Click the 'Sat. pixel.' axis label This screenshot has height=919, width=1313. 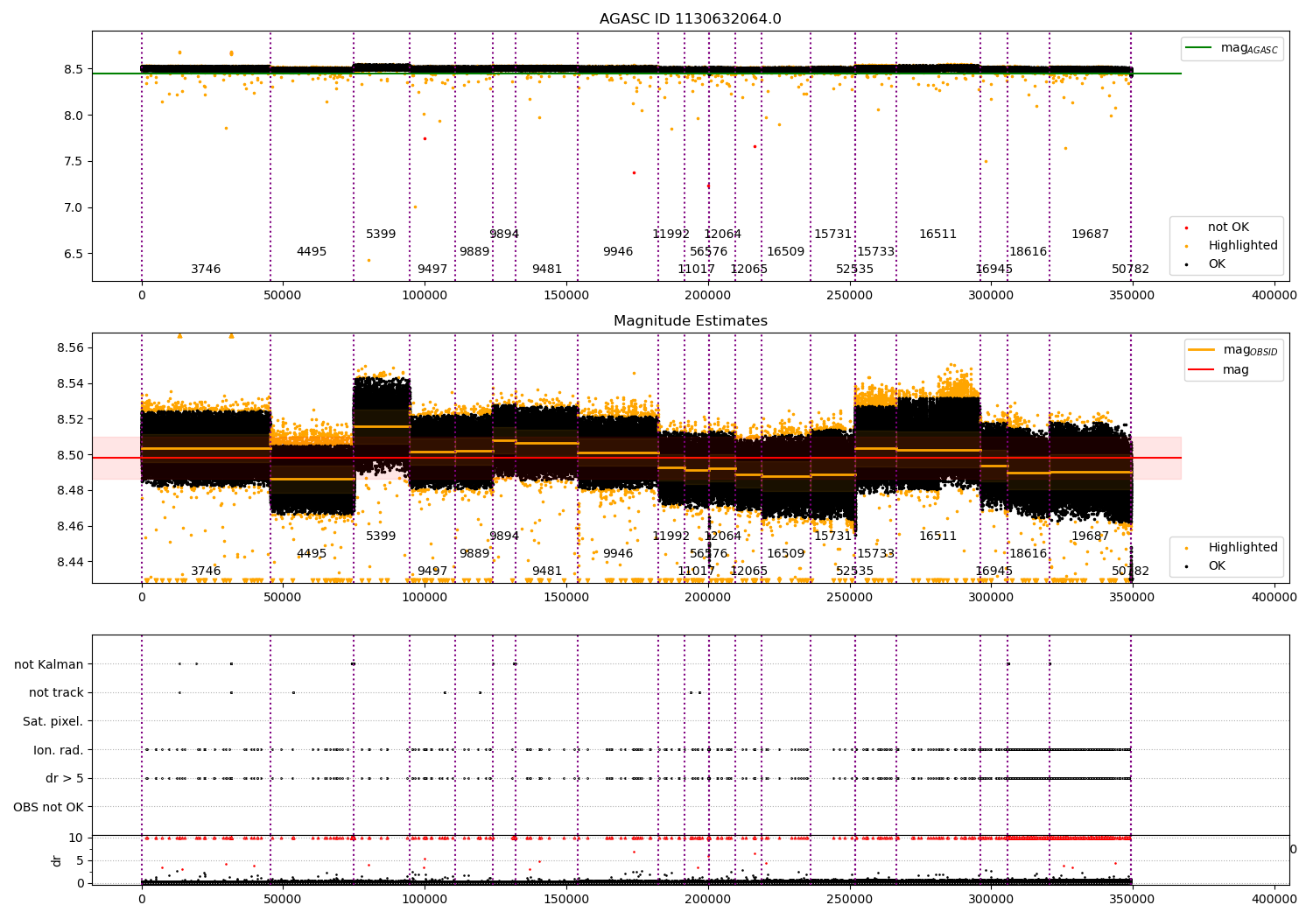coord(53,721)
